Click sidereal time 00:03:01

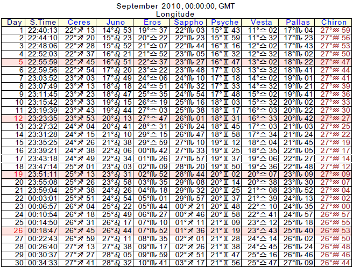(43, 199)
